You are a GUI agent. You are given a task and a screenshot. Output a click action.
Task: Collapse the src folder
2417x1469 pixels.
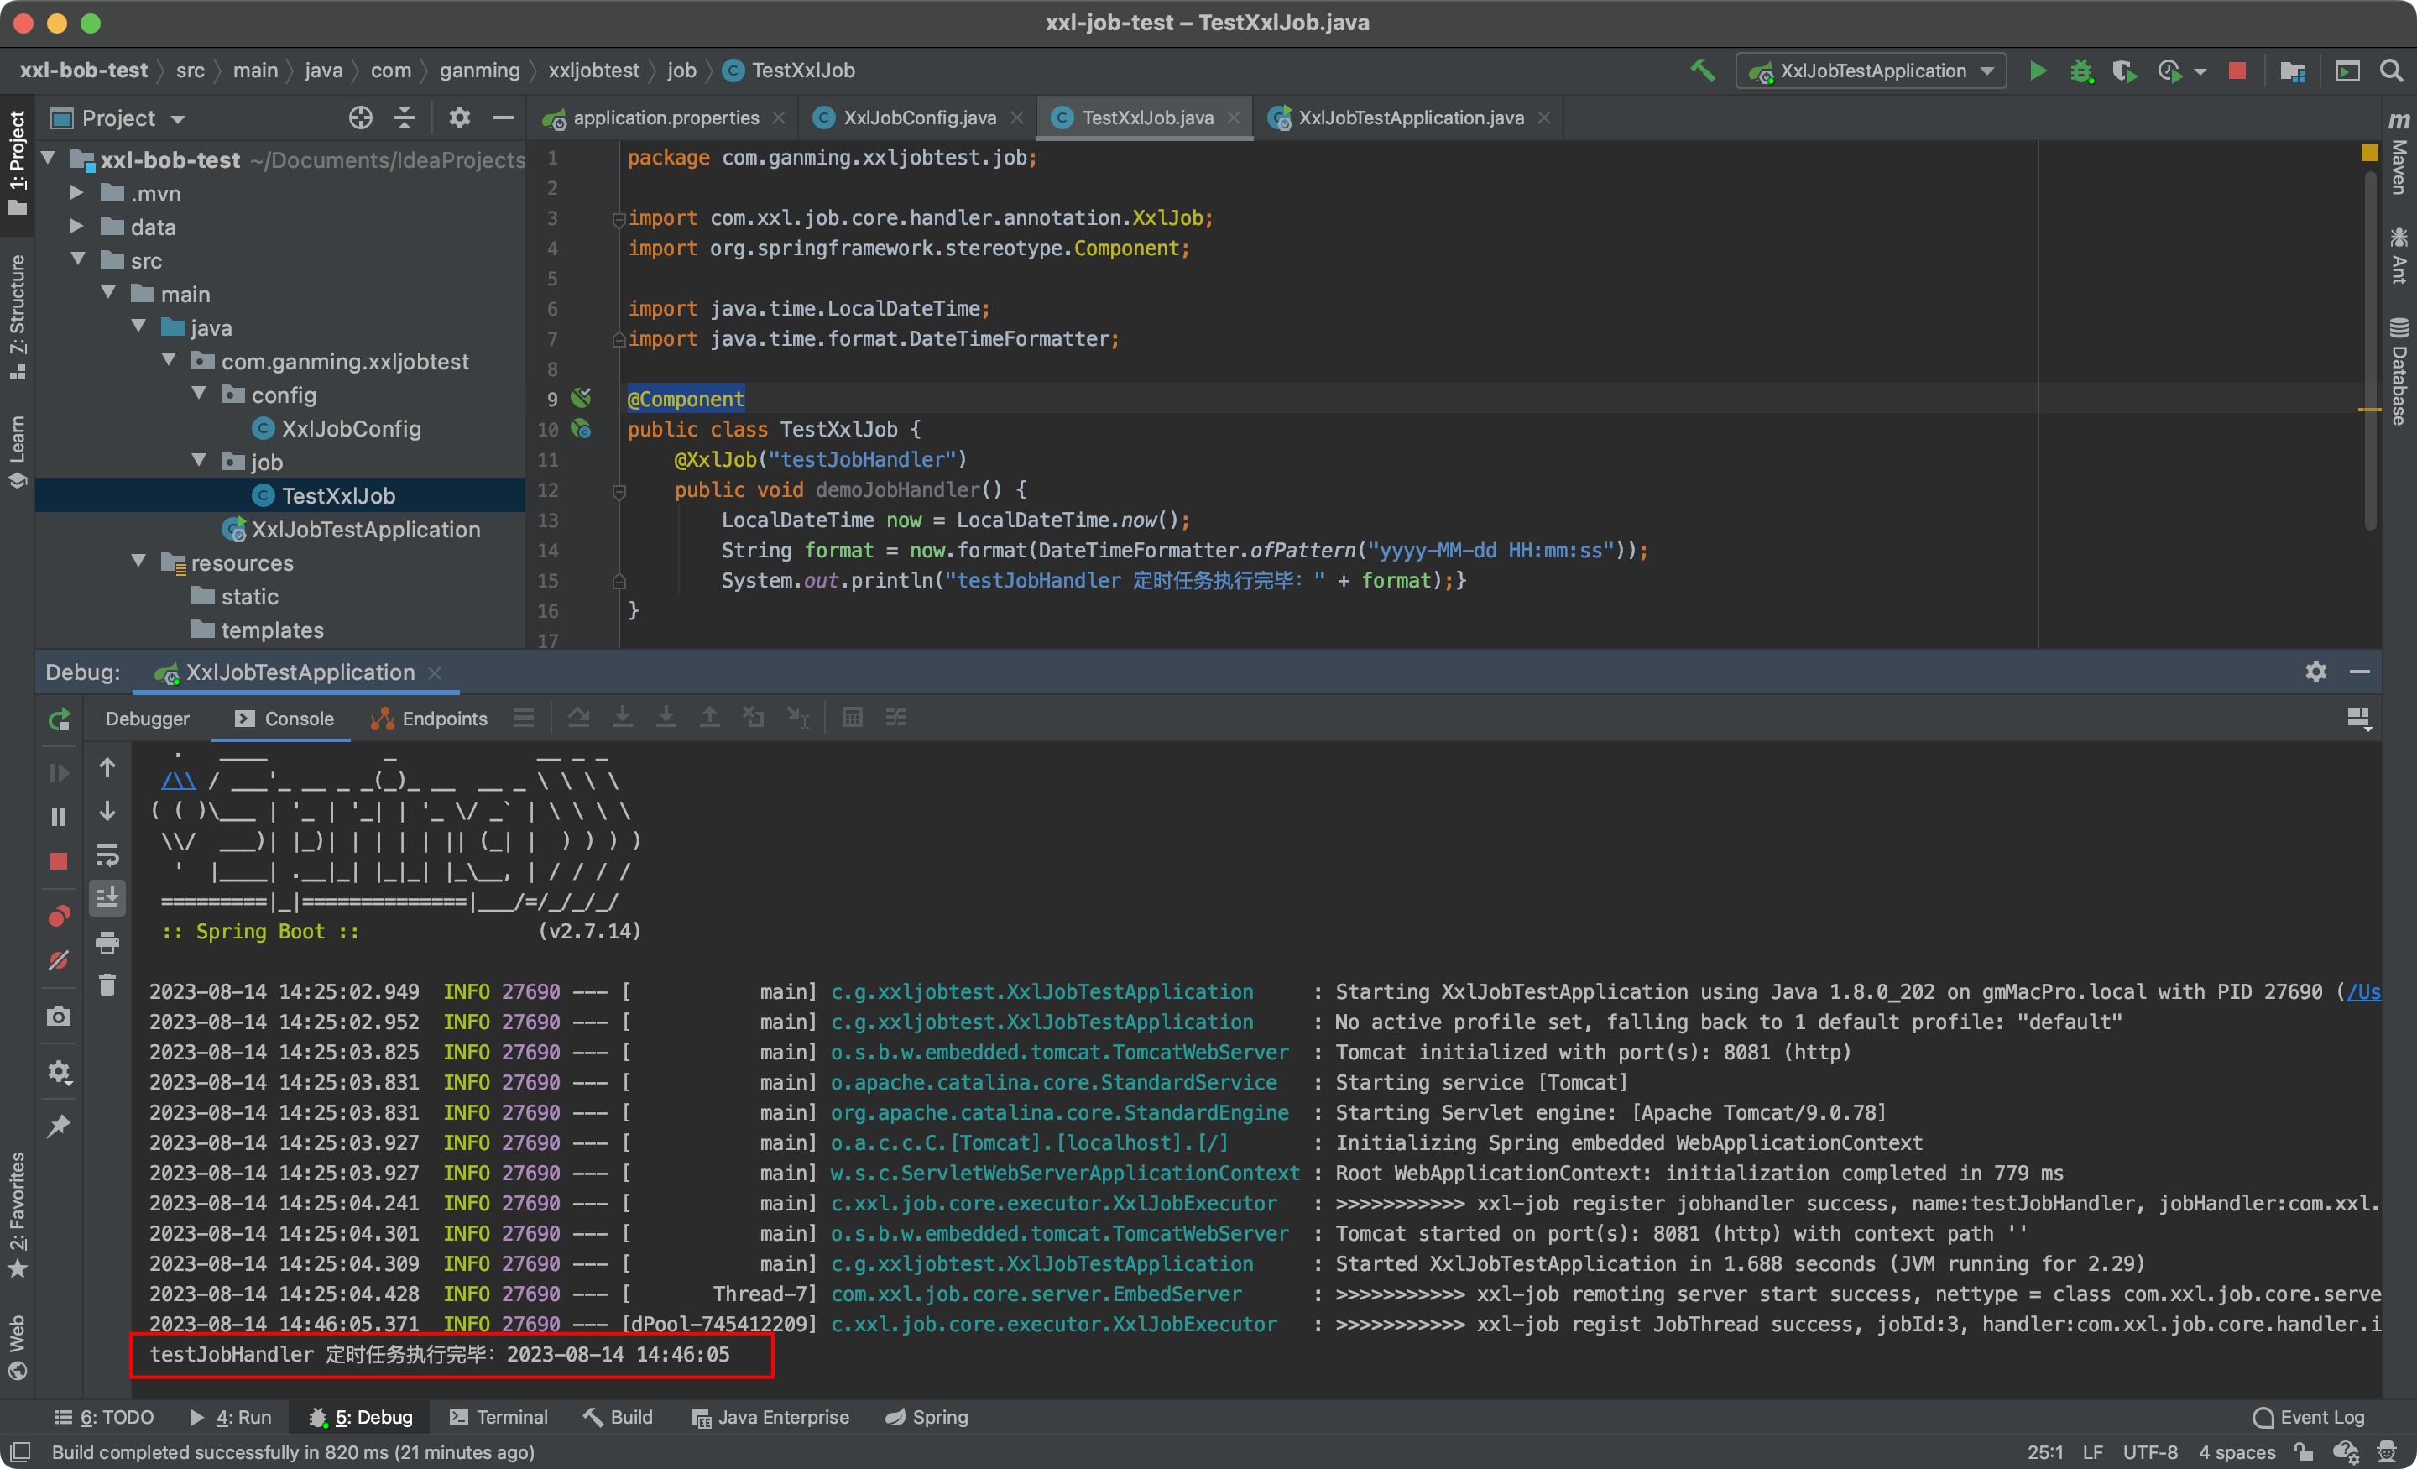(77, 259)
